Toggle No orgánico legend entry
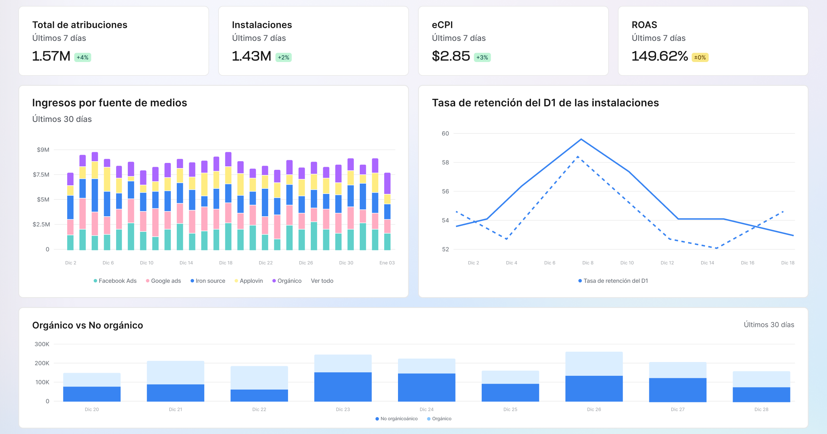The image size is (827, 434). click(396, 418)
